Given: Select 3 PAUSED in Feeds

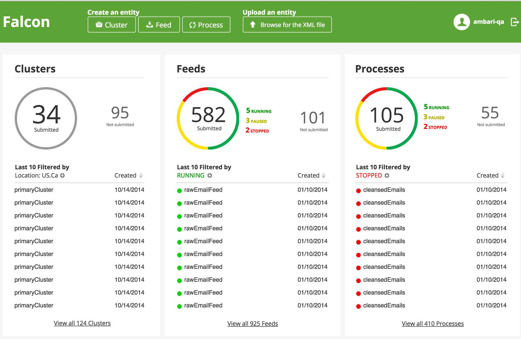Looking at the screenshot, I should point(256,121).
